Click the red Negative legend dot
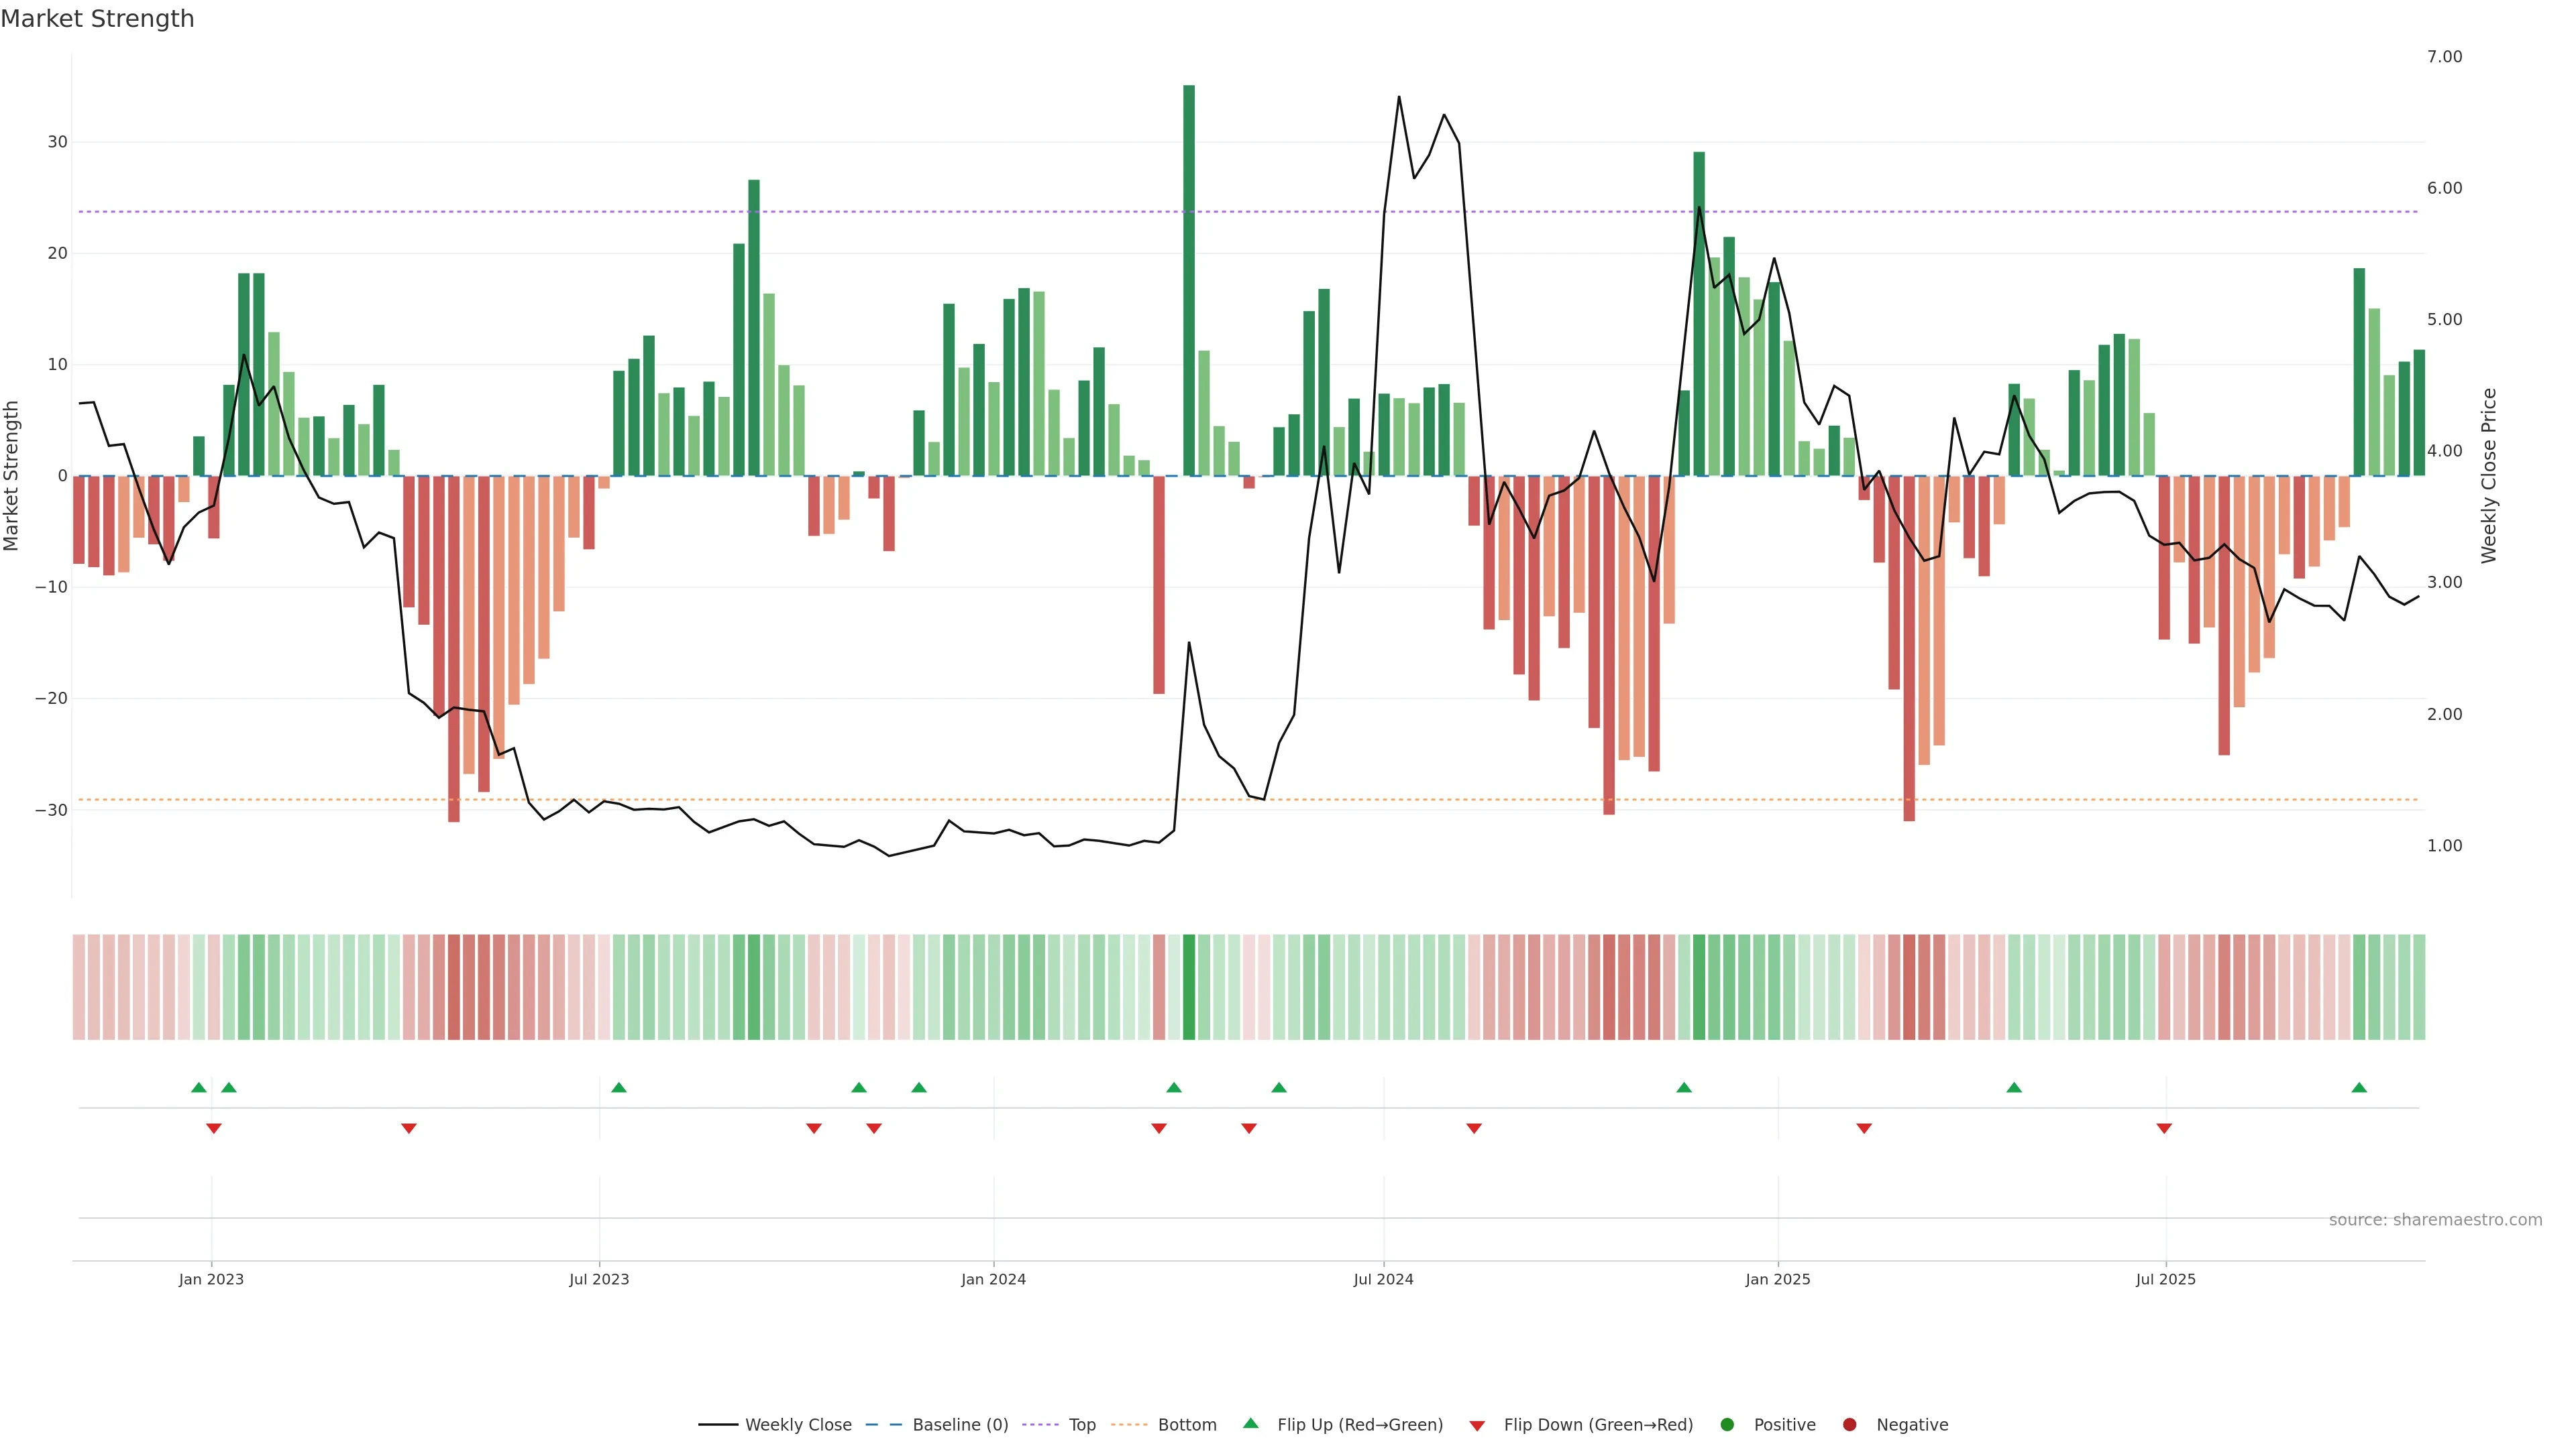 (1849, 1424)
